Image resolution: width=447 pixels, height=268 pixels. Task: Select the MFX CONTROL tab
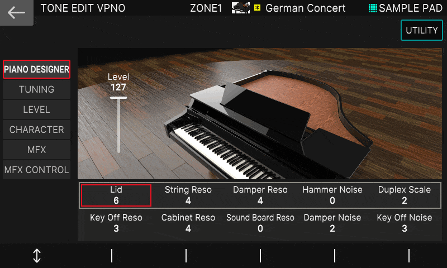36,170
